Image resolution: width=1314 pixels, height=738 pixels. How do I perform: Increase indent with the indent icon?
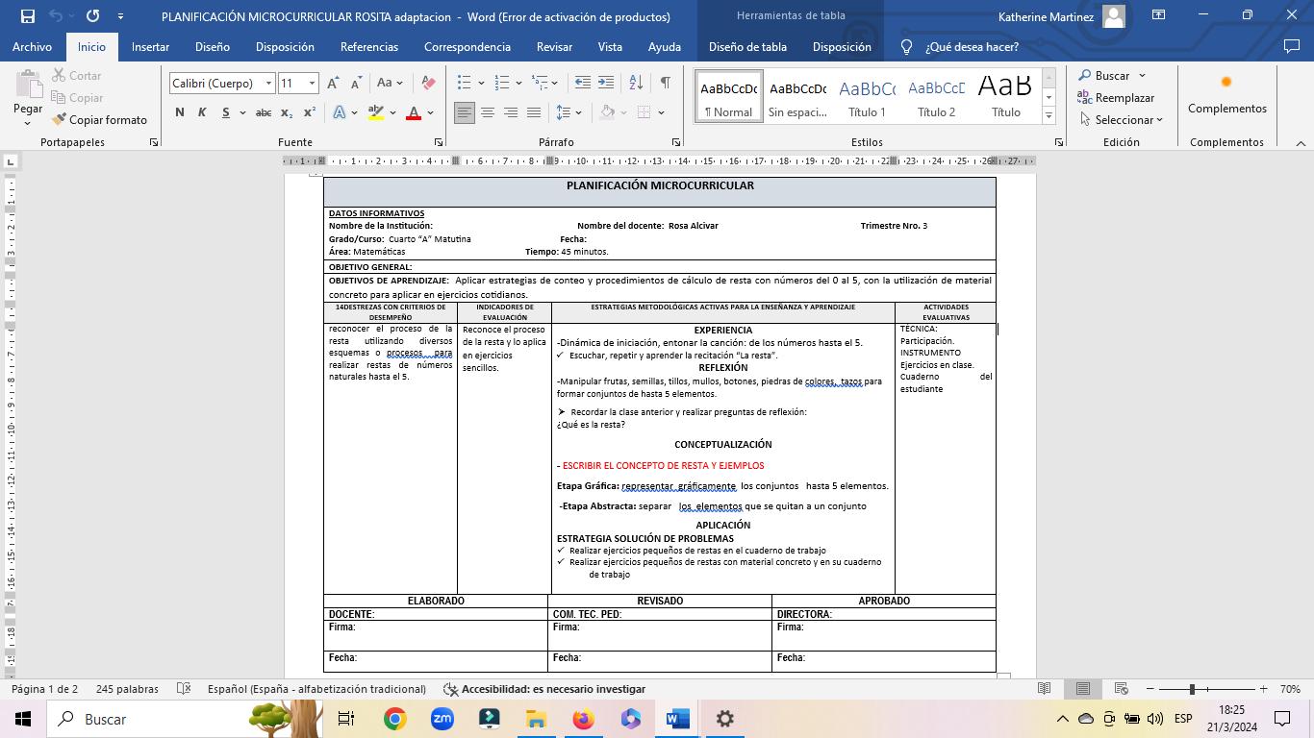click(606, 84)
